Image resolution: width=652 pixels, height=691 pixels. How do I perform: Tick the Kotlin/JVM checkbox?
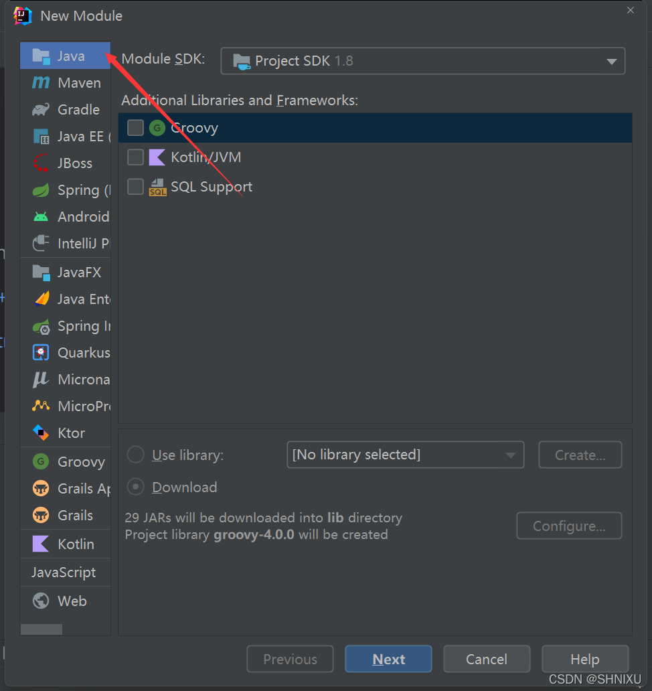click(135, 157)
